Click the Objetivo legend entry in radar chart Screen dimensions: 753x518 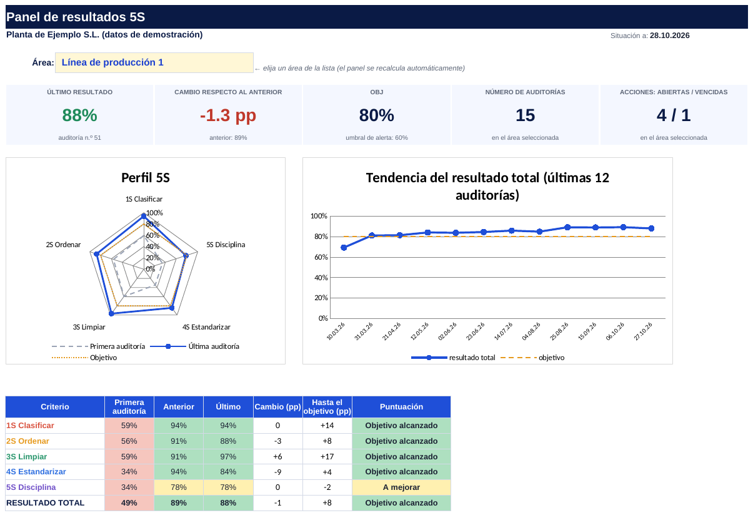[x=84, y=358]
